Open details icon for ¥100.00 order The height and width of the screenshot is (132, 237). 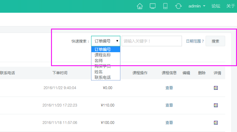click(216, 123)
